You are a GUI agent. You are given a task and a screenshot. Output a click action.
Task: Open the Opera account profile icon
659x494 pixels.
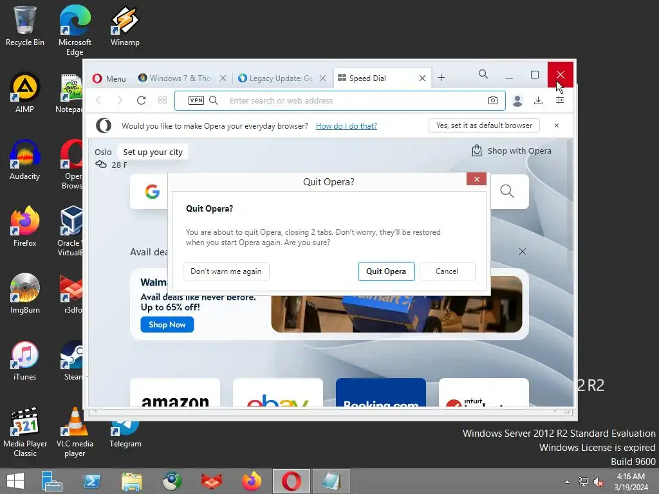click(x=517, y=101)
